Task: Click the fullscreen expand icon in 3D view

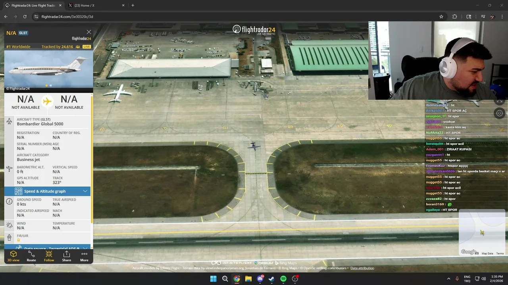Action: (x=499, y=101)
